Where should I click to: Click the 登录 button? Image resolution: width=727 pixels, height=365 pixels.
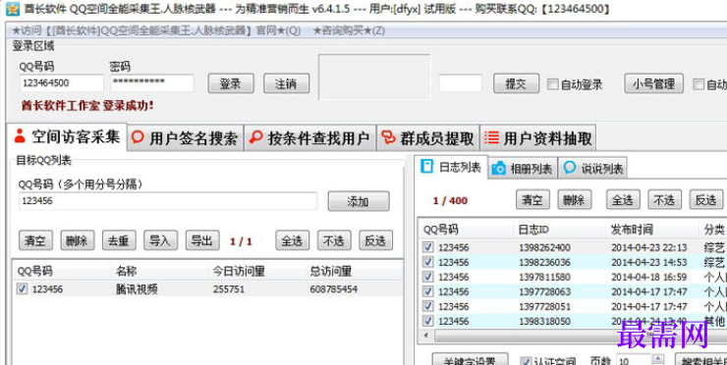(231, 83)
